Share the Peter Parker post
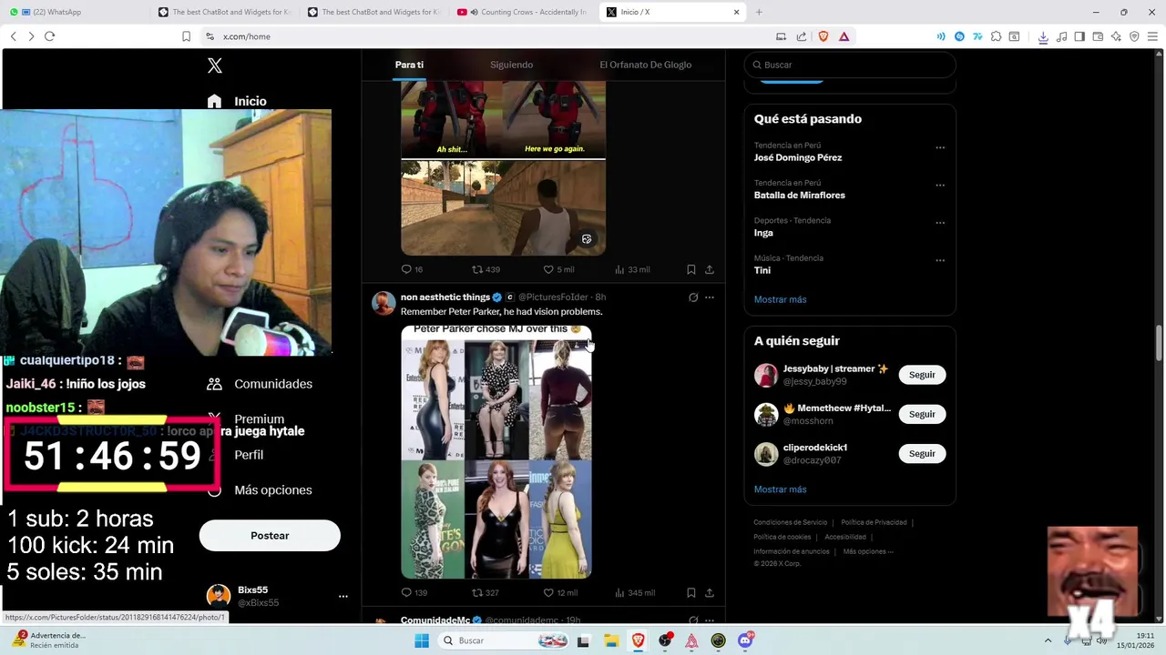Image resolution: width=1166 pixels, height=655 pixels. click(709, 592)
